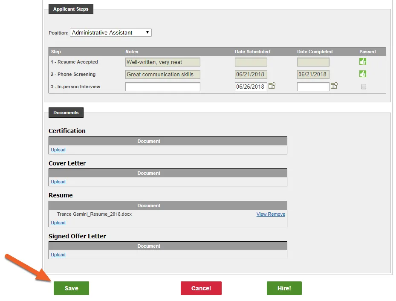Save the applicant record
This screenshot has height=301, width=396.
(x=71, y=288)
